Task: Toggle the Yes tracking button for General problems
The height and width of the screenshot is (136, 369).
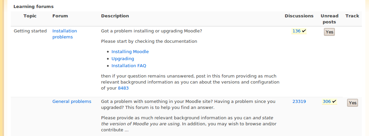Action: point(352,103)
